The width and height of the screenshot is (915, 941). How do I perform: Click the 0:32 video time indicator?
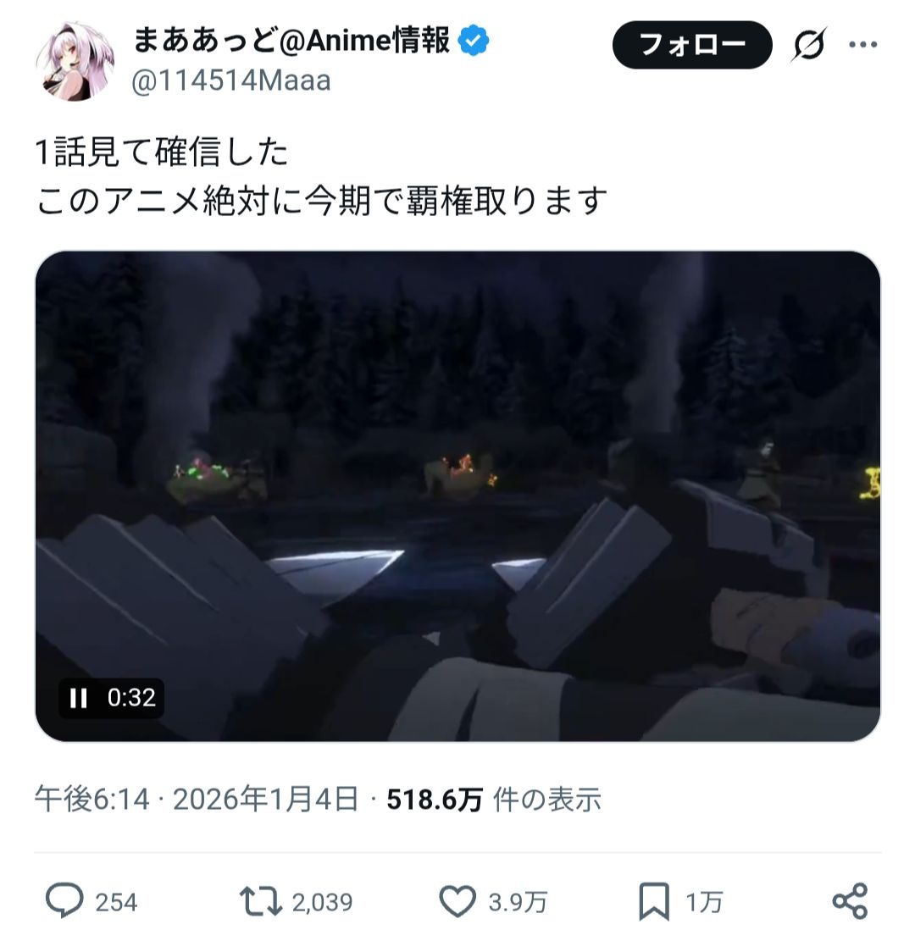131,697
